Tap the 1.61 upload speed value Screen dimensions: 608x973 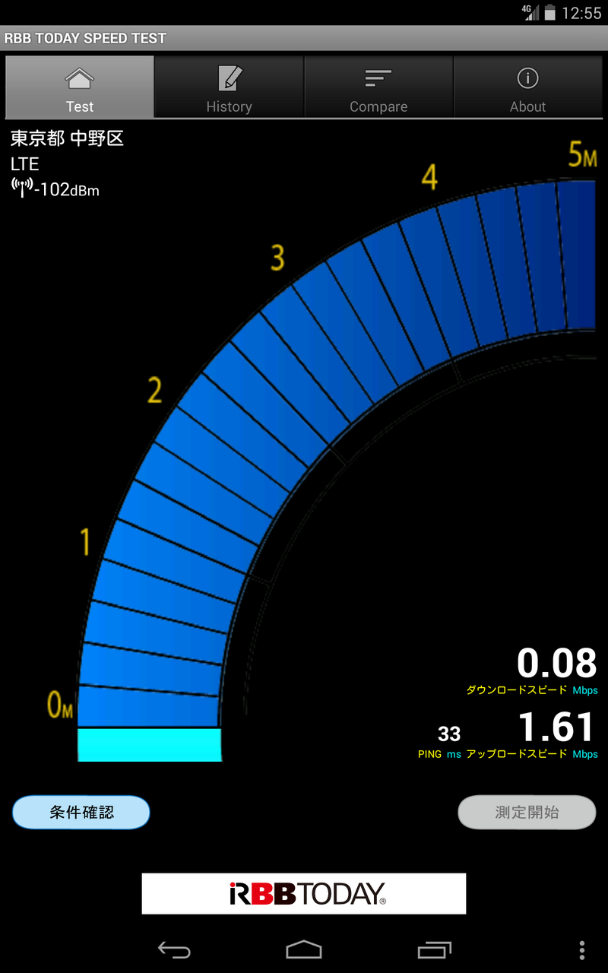pos(556,727)
